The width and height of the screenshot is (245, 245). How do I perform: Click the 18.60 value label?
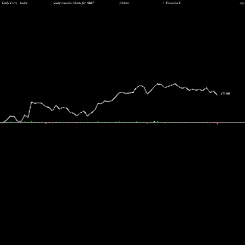tap(225, 94)
